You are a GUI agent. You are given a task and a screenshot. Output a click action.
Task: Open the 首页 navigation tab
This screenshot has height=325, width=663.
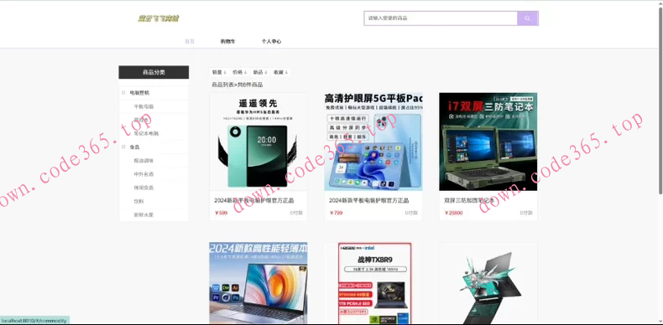tap(190, 41)
